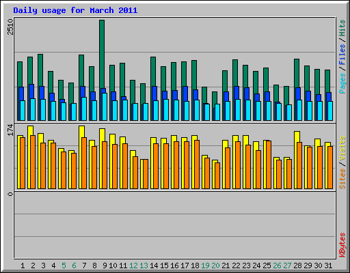Screen dimensions: 350x273
Task: Click the cyan Pages bar for day 1
Action: coord(23,111)
